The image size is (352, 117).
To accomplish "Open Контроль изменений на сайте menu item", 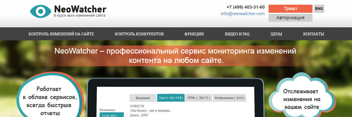I will [x=61, y=34].
